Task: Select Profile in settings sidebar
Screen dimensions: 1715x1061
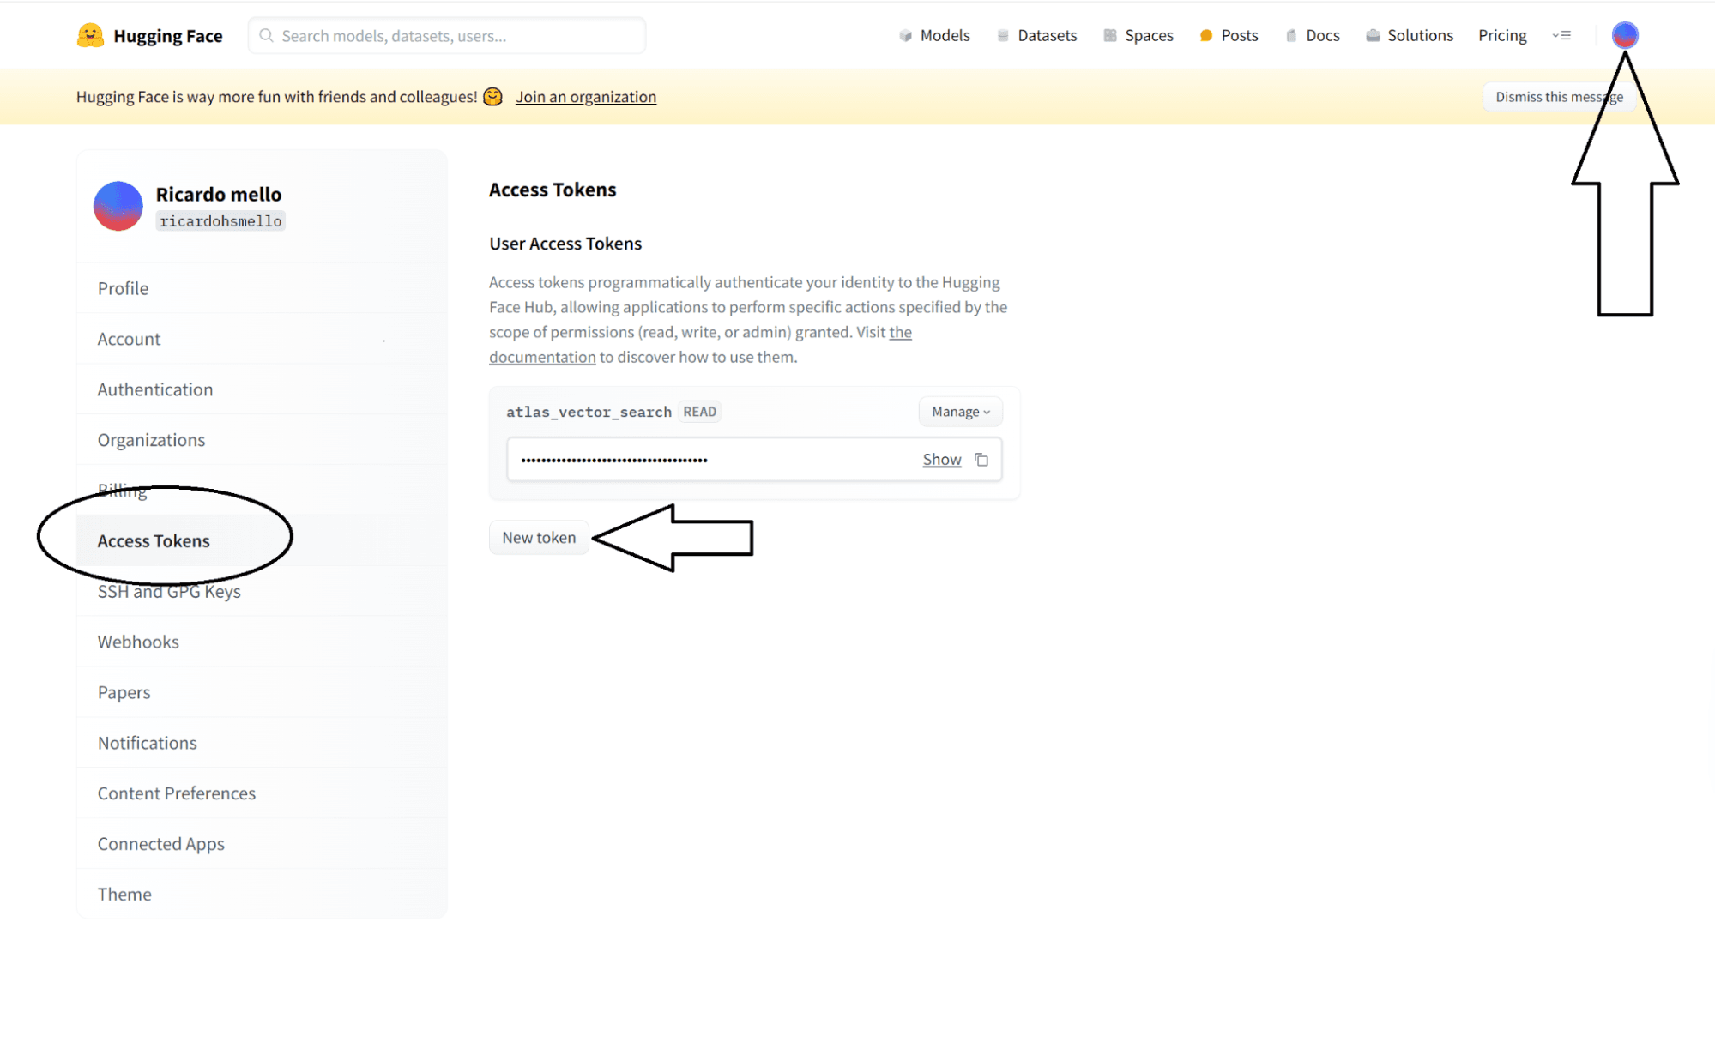Action: (x=262, y=288)
